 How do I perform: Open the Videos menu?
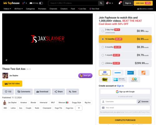pyautogui.click(x=7, y=9)
